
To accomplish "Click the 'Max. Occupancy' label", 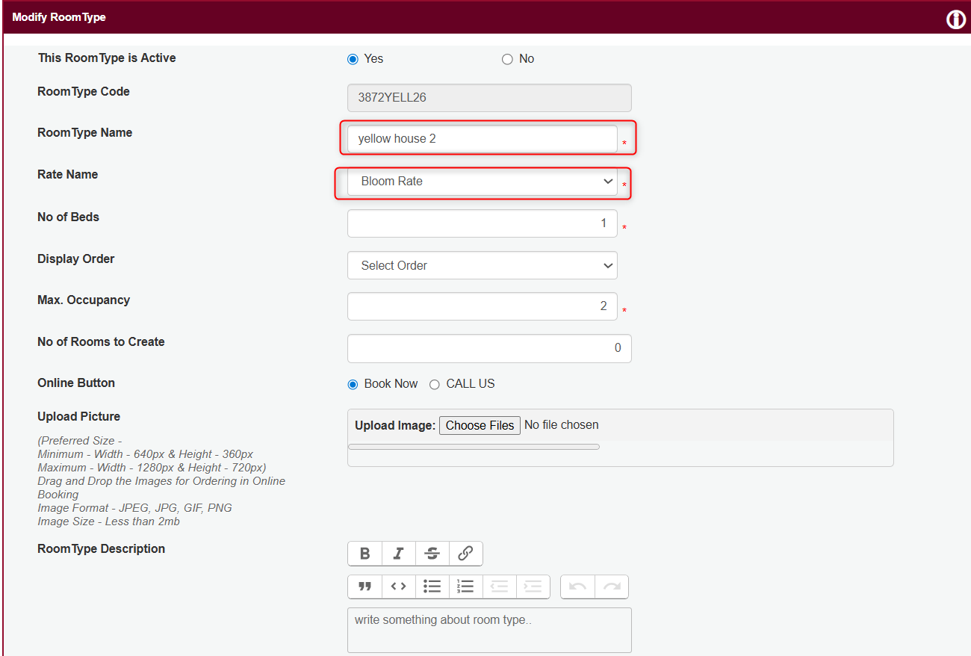I will click(84, 300).
